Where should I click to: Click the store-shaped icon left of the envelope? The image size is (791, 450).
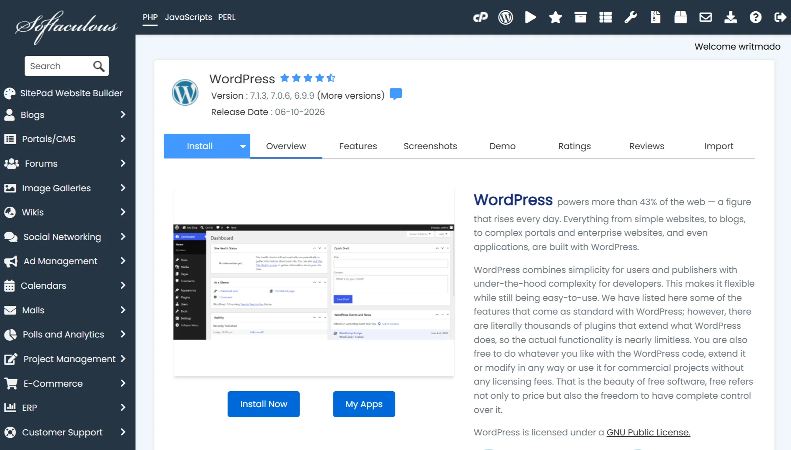coord(681,17)
